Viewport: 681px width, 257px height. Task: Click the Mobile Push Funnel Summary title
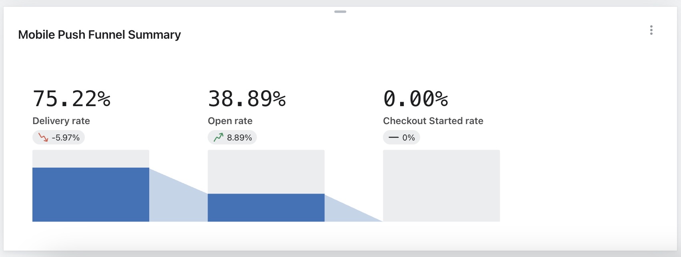99,35
